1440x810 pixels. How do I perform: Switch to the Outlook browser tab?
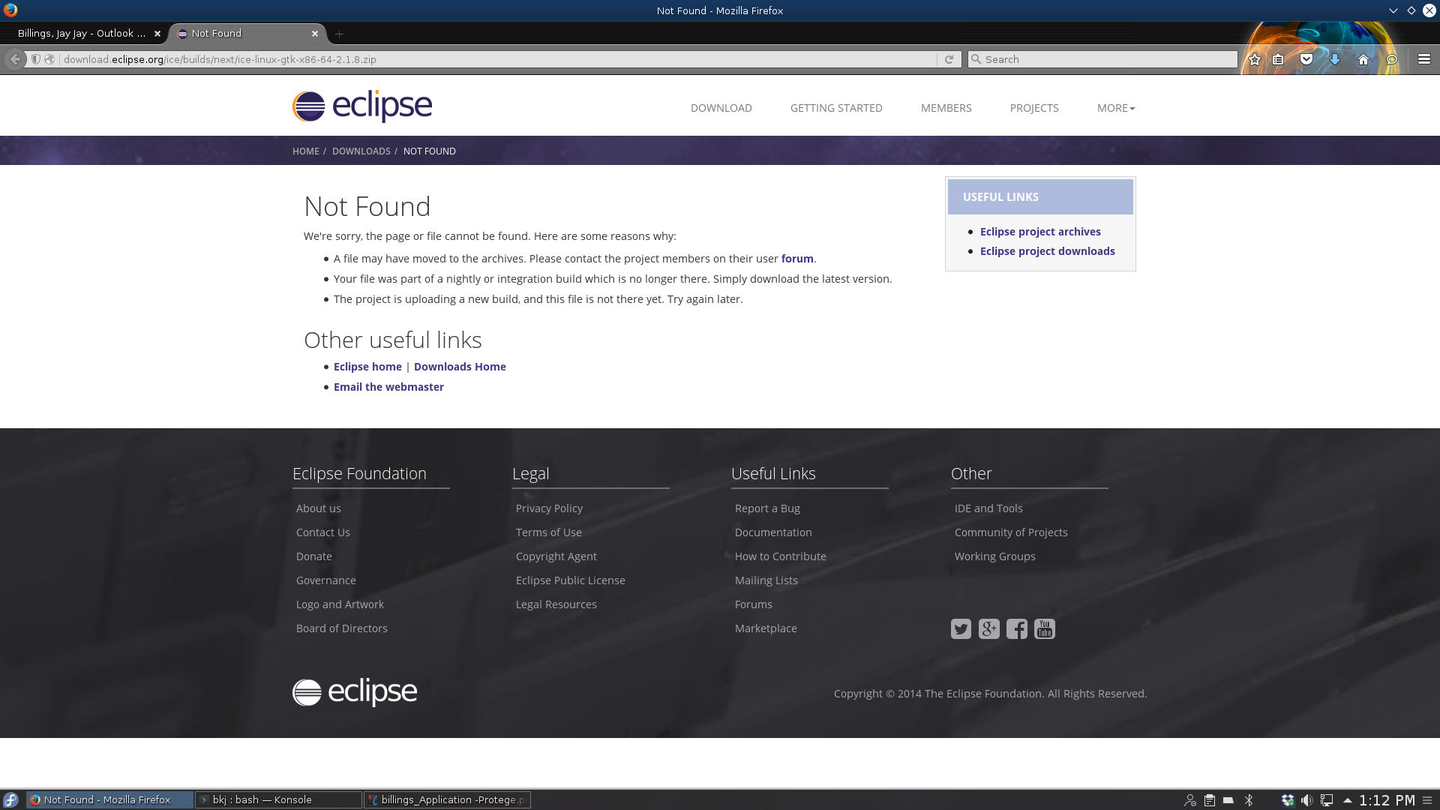tap(82, 34)
